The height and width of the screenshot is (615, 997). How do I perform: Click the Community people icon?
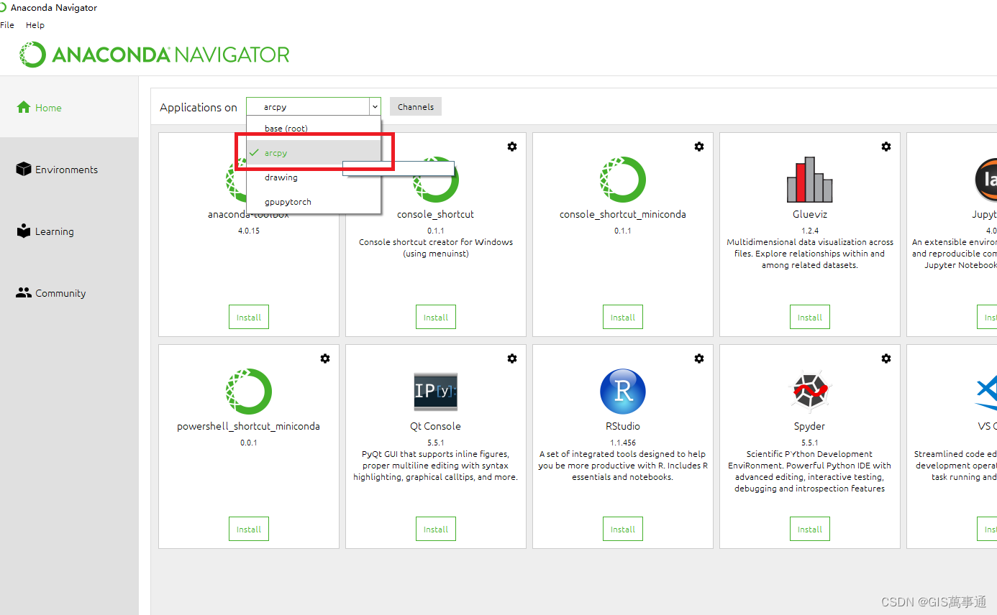pyautogui.click(x=24, y=292)
